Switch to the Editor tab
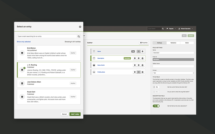Viewport: 215px width, 134px height. [x=187, y=43]
